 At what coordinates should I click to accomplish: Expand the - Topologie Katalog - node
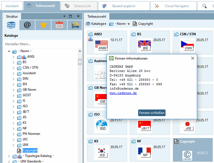(9, 156)
